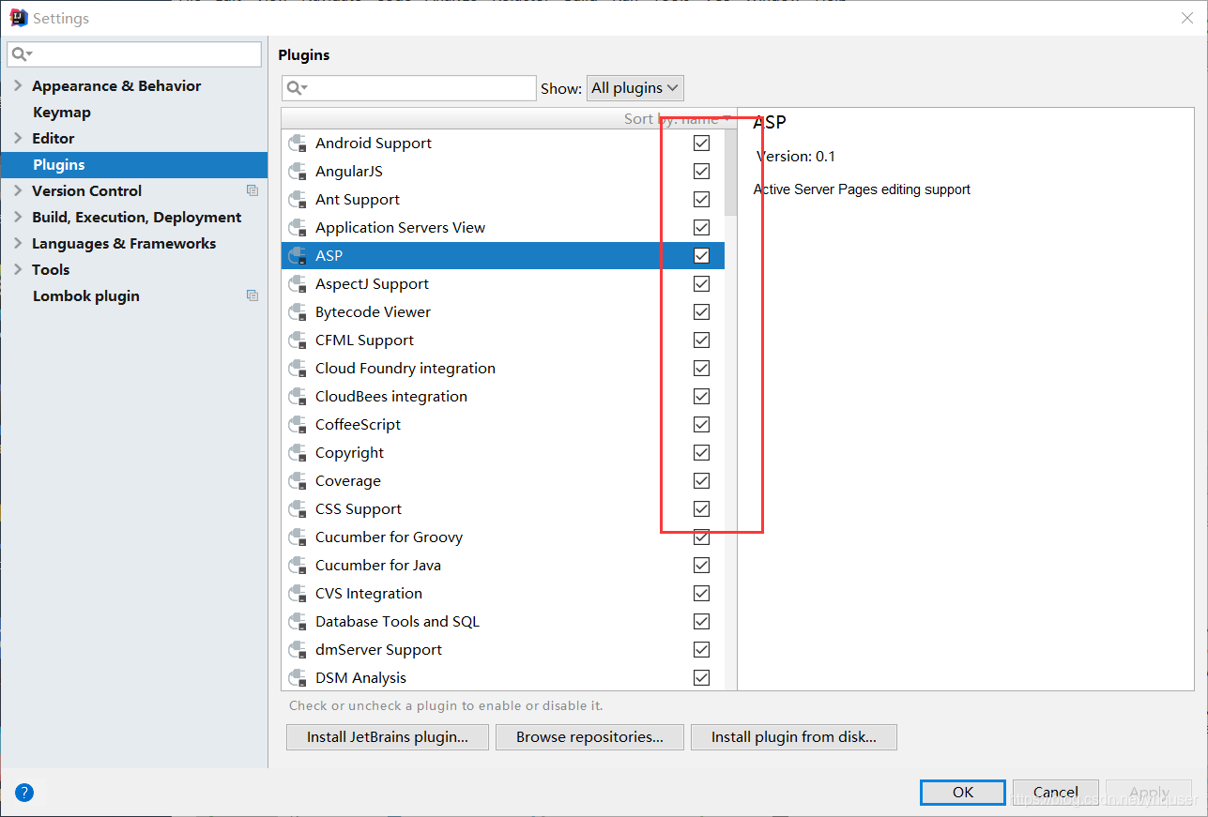This screenshot has width=1208, height=817.
Task: Expand the Editor settings arrow
Action: tap(18, 138)
